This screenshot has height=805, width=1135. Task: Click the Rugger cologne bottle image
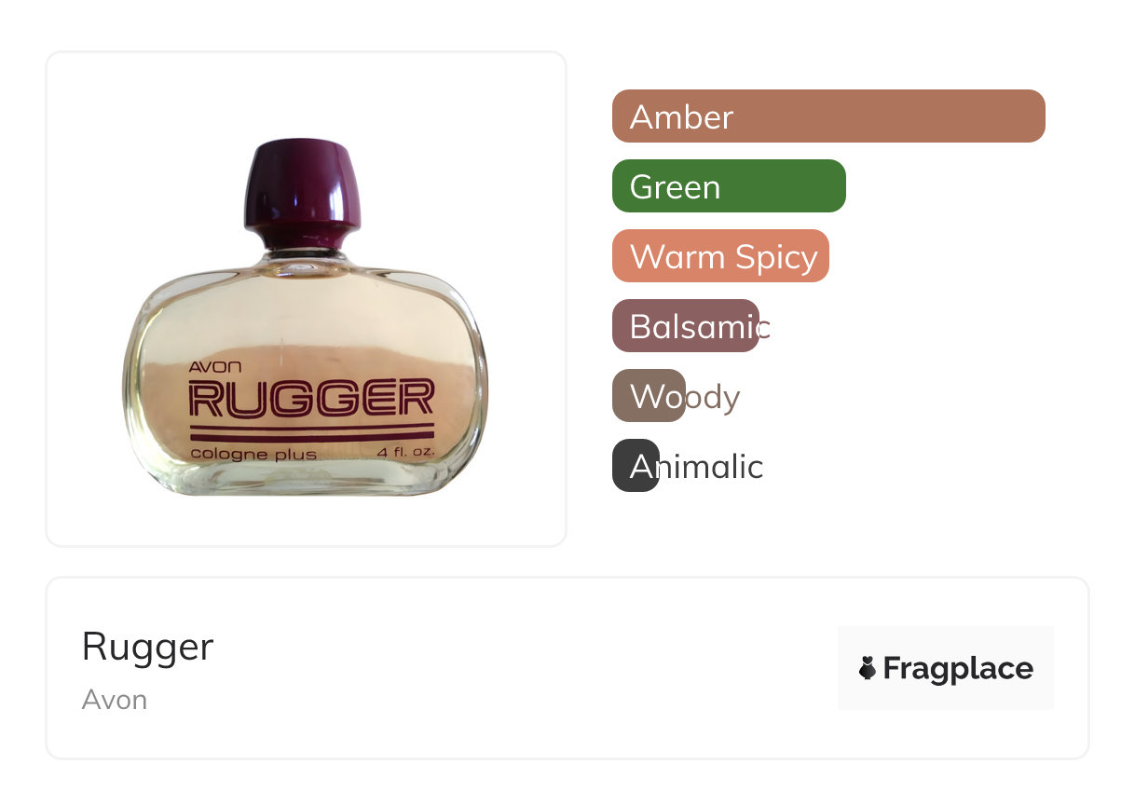coord(305,317)
